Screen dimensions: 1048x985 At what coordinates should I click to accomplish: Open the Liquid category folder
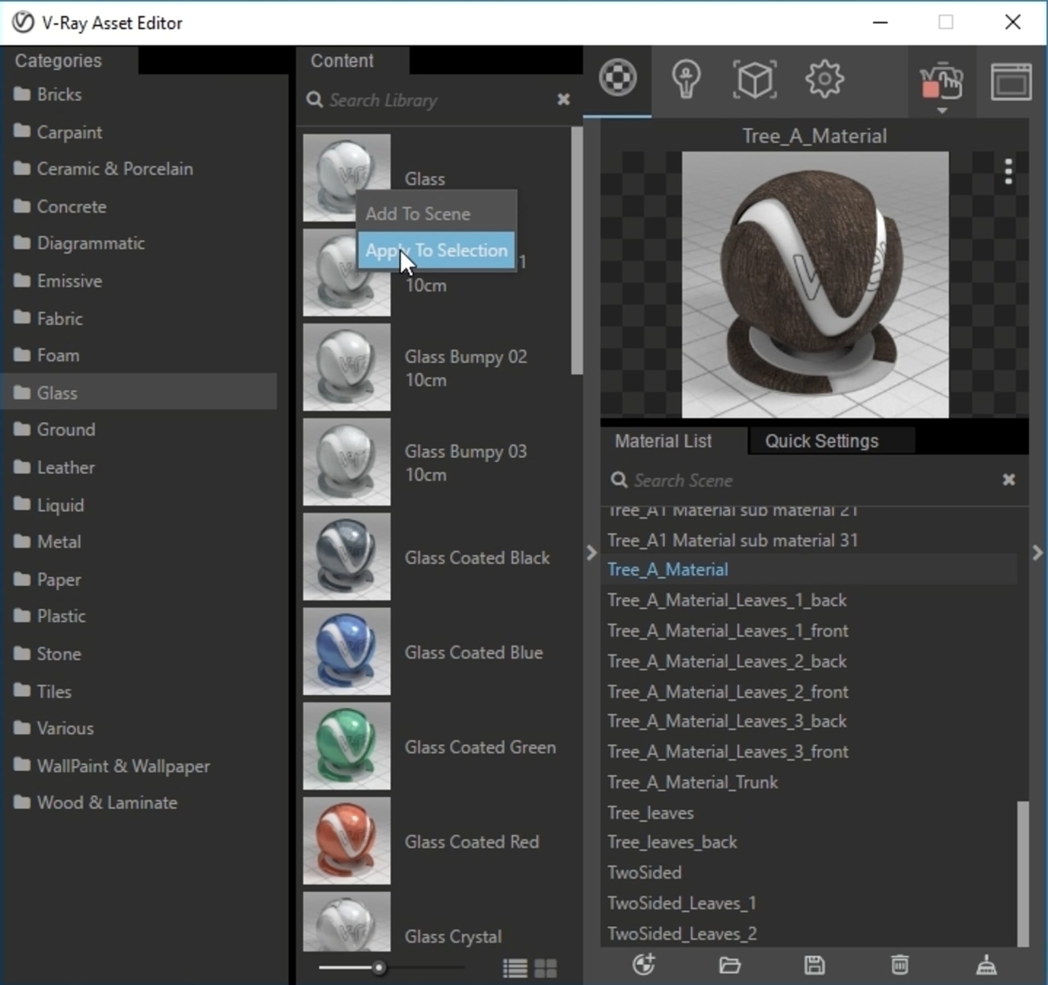click(49, 505)
